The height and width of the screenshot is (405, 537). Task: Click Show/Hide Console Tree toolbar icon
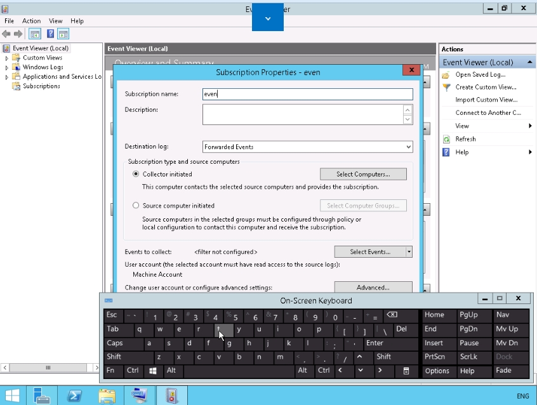35,34
